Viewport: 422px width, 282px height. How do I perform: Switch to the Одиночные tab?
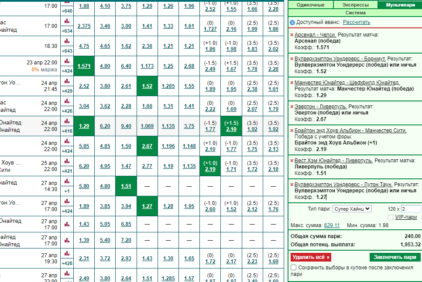click(310, 5)
